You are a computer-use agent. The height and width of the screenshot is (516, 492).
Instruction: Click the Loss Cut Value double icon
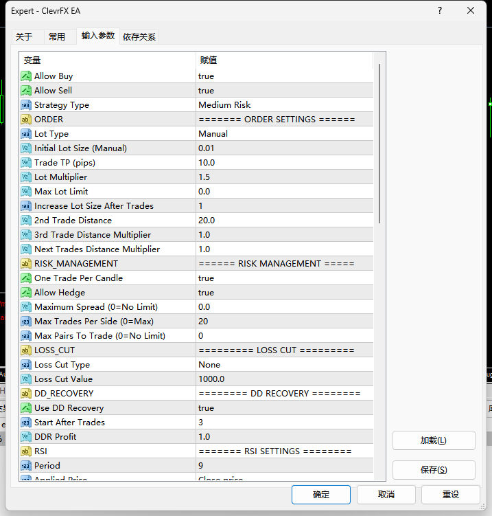(26, 379)
